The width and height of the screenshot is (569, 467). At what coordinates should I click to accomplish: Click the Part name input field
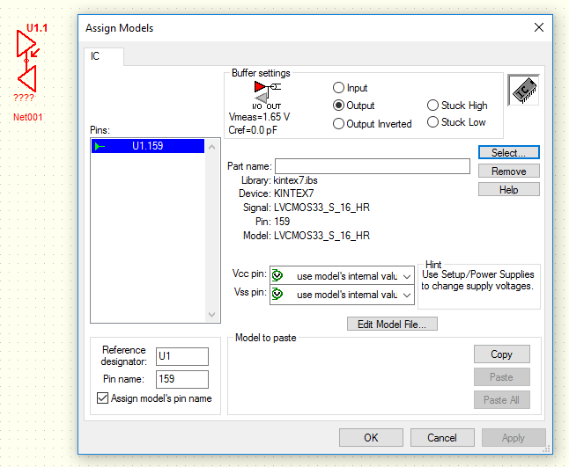coord(373,166)
